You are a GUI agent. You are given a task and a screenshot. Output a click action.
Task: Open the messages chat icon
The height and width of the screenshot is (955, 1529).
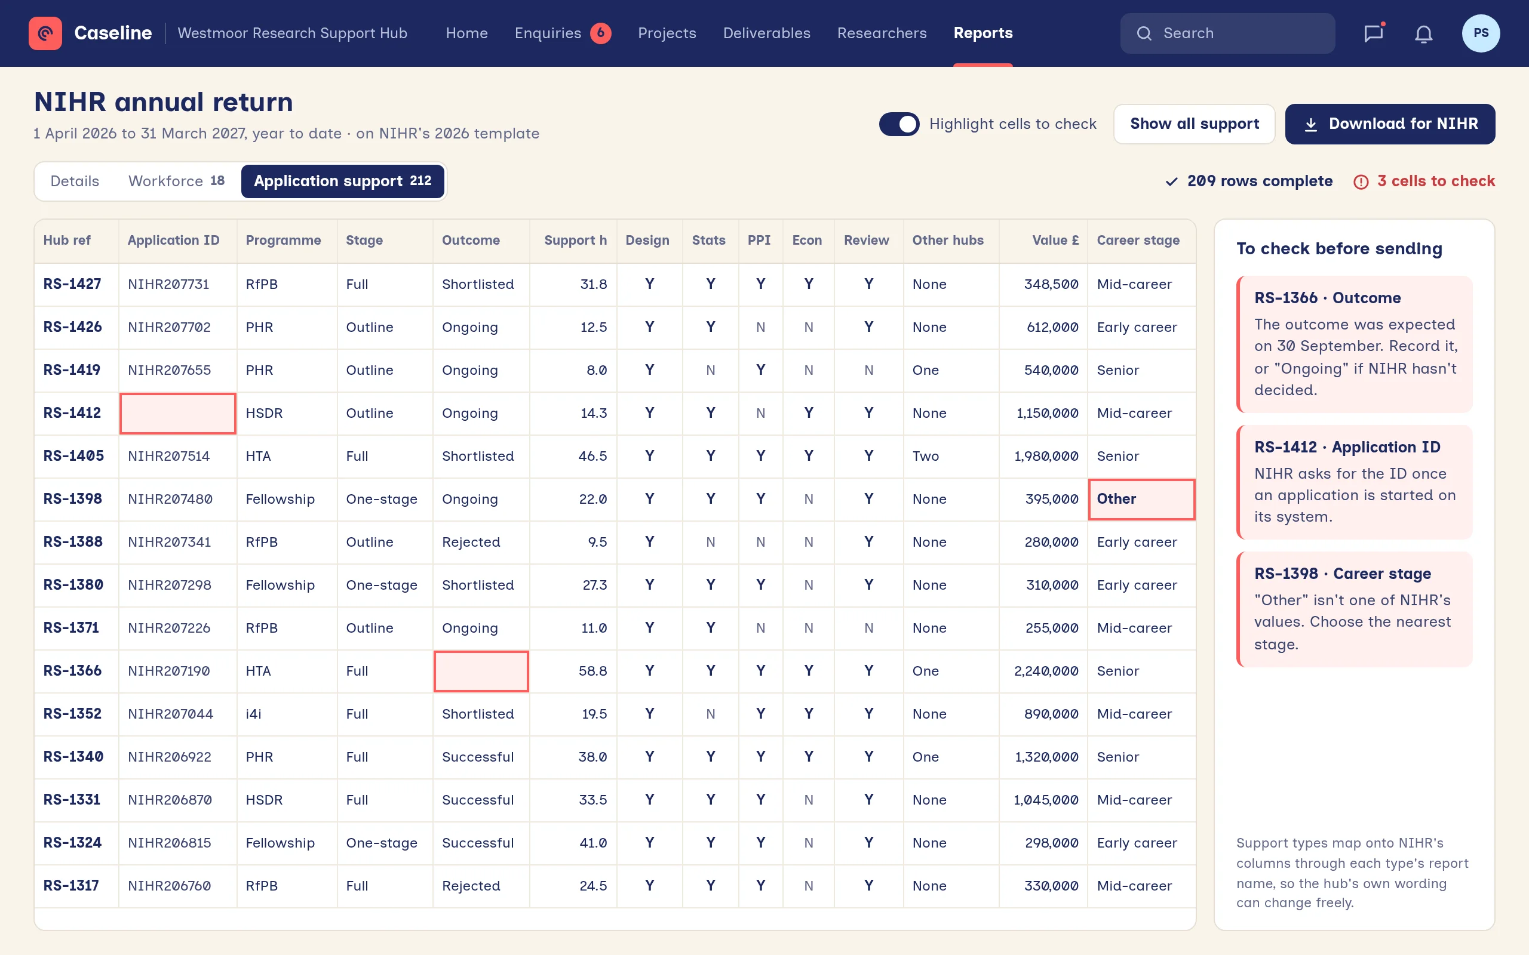(x=1373, y=33)
